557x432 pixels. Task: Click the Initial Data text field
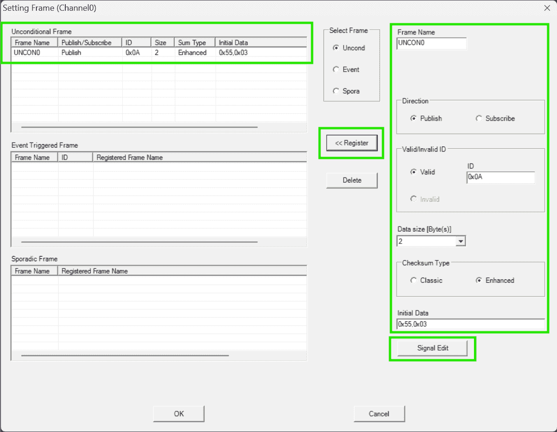point(470,324)
